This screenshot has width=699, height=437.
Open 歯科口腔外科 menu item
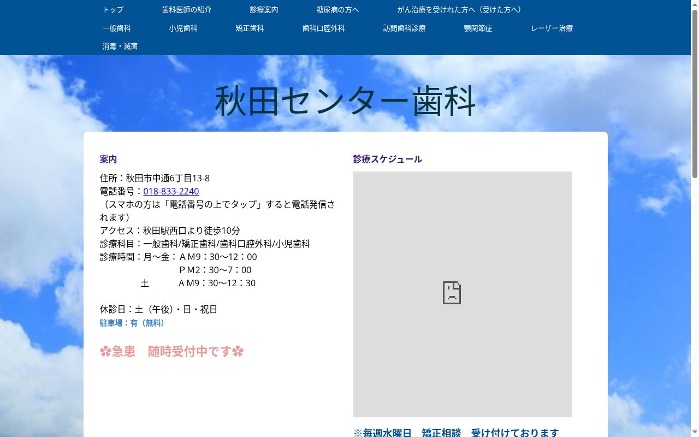323,28
